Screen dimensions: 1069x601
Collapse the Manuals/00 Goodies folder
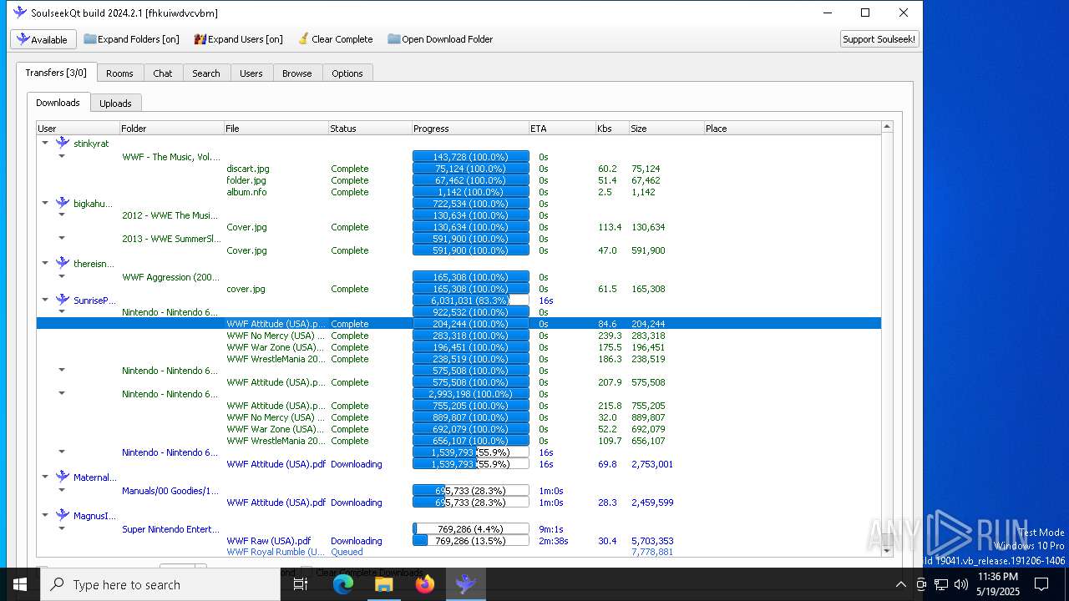tap(62, 490)
